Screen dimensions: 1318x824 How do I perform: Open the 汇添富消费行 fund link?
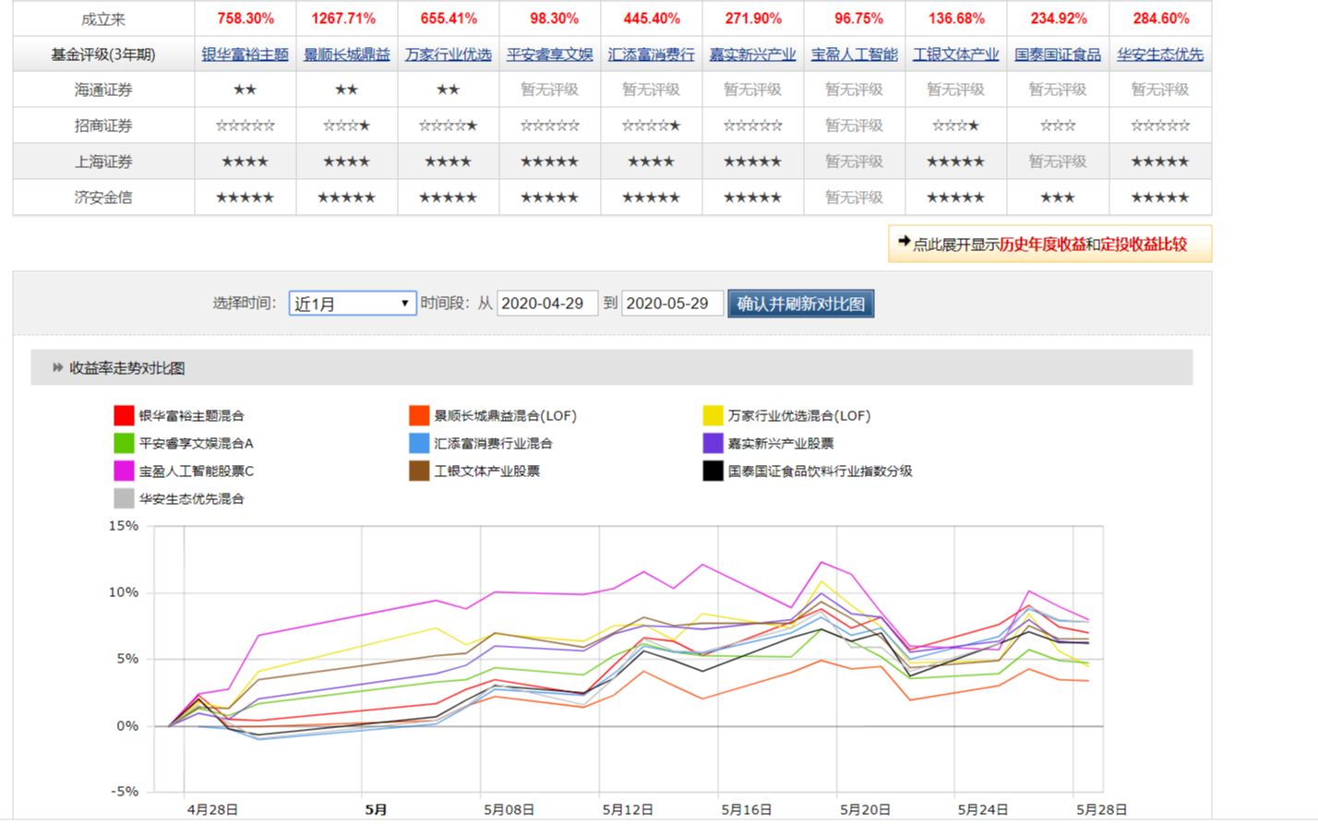pos(651,54)
